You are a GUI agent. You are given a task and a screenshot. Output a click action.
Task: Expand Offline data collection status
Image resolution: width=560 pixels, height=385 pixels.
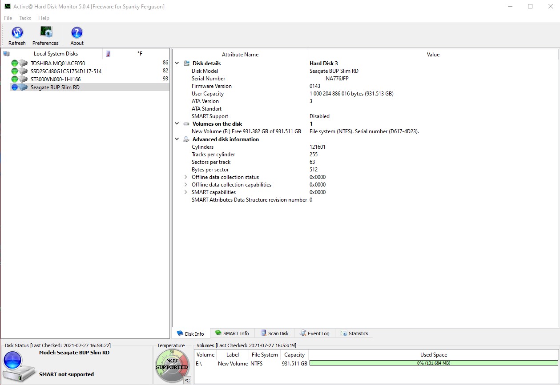(186, 177)
